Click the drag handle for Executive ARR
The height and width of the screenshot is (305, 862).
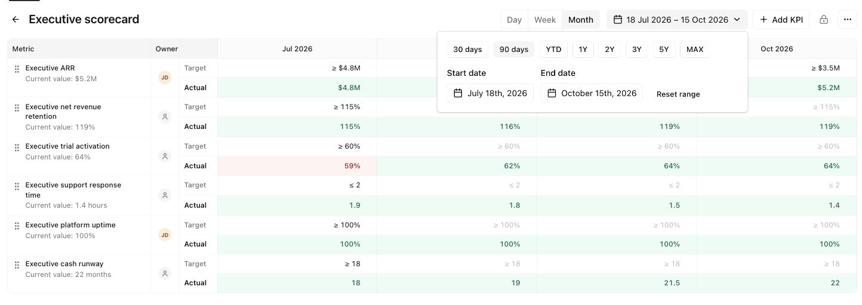click(17, 69)
